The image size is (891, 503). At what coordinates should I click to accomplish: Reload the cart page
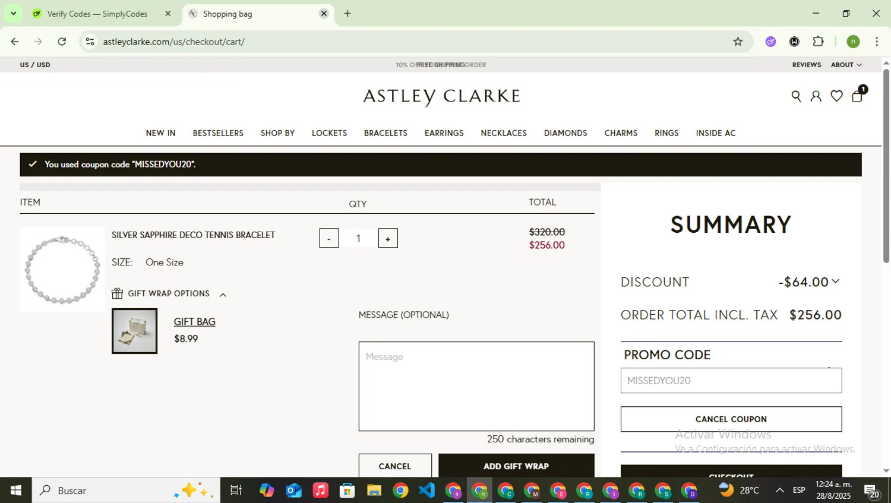[62, 42]
